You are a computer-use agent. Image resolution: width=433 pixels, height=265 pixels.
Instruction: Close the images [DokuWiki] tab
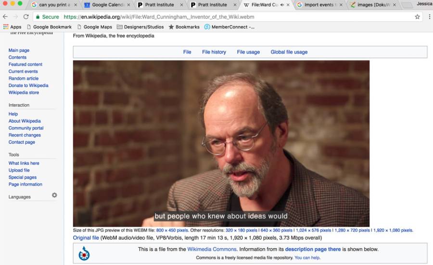click(x=395, y=5)
